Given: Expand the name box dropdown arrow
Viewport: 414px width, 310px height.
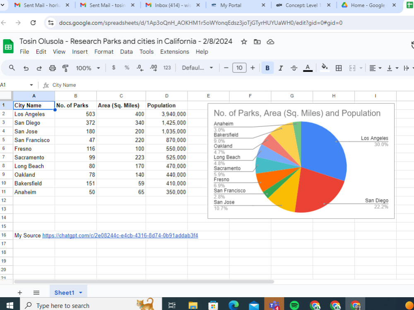Looking at the screenshot, I should click(31, 85).
